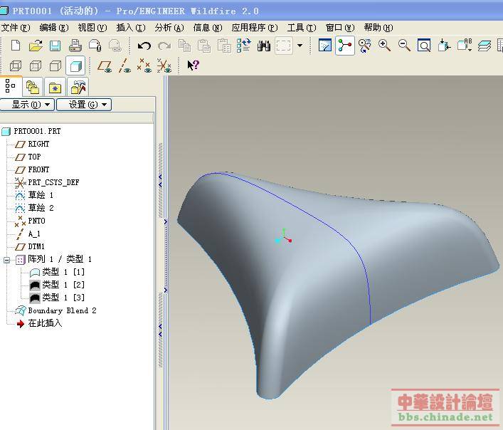Open the 设置 dropdown in model tree
This screenshot has height=430, width=503.
83,105
